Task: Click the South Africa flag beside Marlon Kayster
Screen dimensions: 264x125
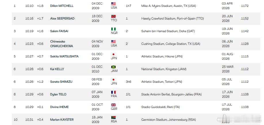Action: 113,118
